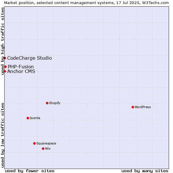Screen dimensions: 173x173
Task: Click 'used by fewer sites' axis label
Action: pyautogui.click(x=30, y=171)
